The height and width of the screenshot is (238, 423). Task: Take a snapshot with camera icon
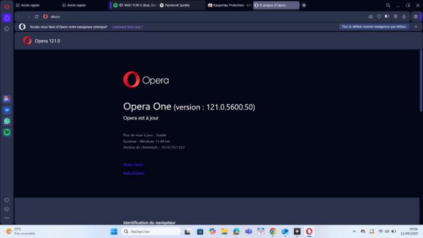[x=371, y=16]
